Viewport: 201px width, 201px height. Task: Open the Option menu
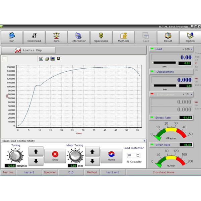[190, 37]
